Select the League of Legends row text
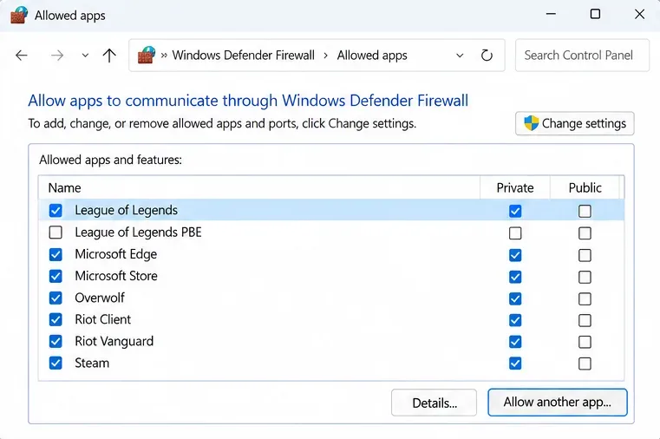The height and width of the screenshot is (439, 660). (127, 211)
